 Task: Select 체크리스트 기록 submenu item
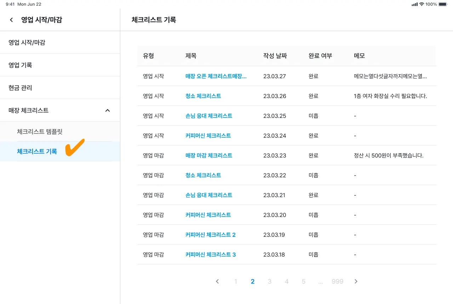[37, 151]
